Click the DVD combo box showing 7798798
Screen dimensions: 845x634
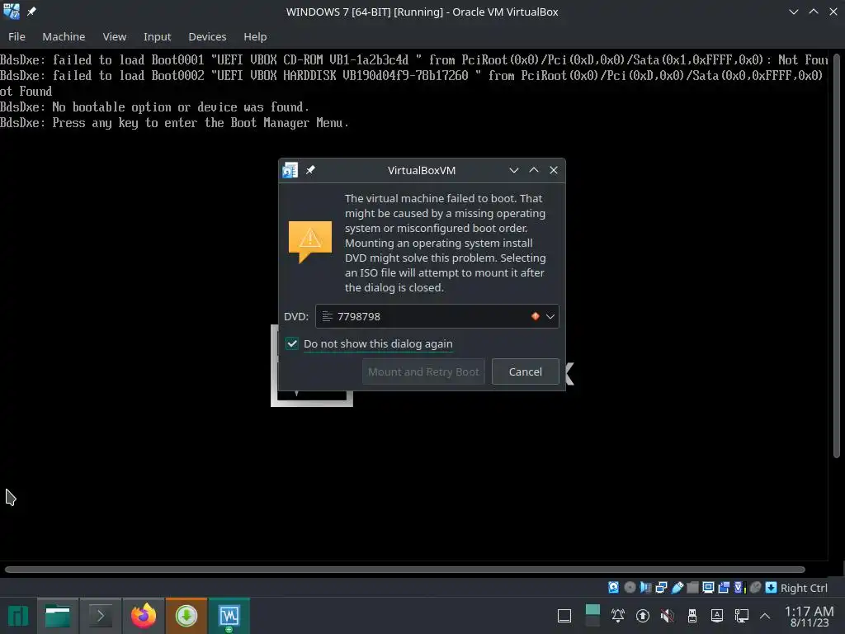(437, 316)
